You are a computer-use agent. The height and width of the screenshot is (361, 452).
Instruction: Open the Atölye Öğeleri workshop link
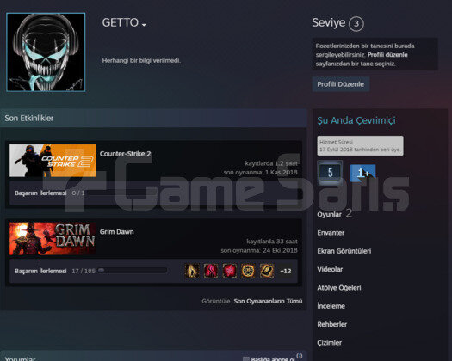[x=339, y=288]
